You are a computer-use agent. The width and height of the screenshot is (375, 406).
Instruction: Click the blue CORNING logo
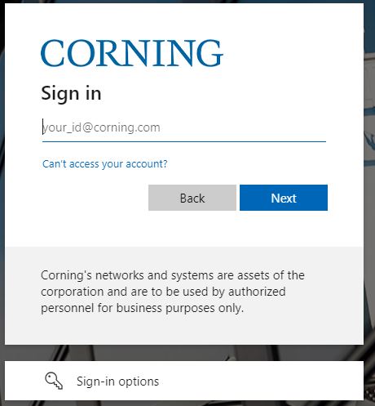tap(132, 53)
